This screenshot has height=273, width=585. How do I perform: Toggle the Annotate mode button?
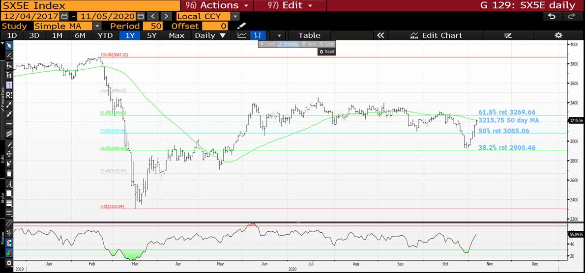click(x=288, y=44)
